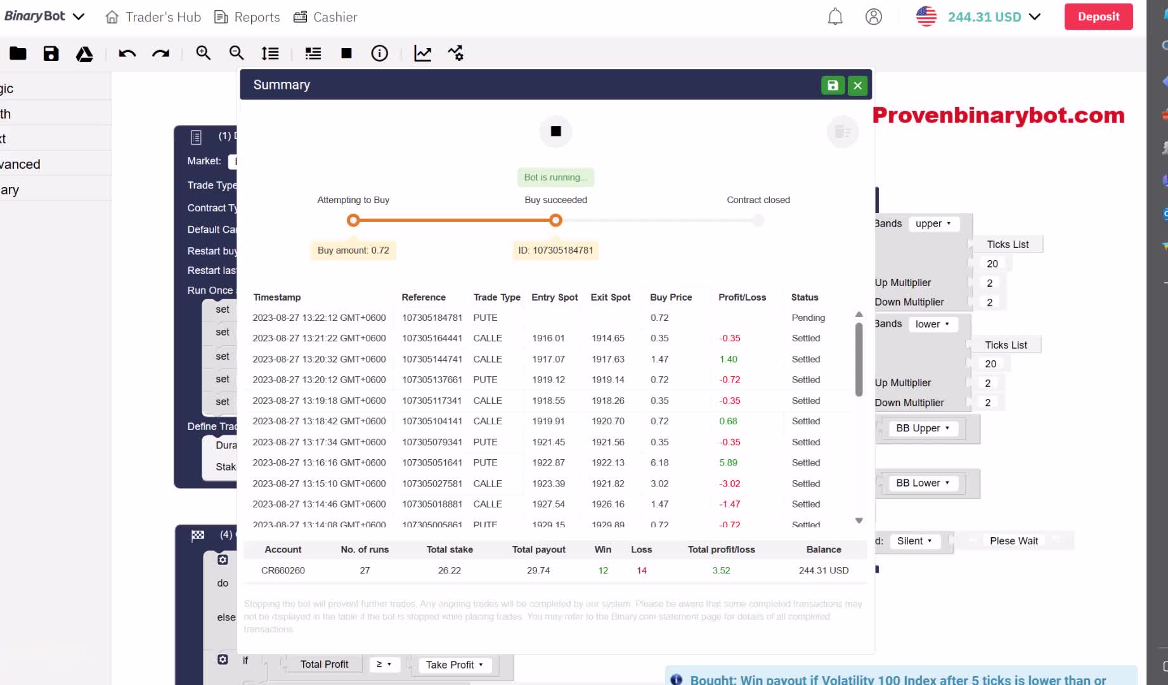
Task: Save the bot with the toolbar floppy disk icon
Action: [x=51, y=53]
